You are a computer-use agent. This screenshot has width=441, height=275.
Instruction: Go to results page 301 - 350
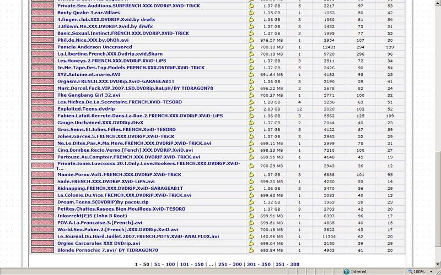click(259, 265)
